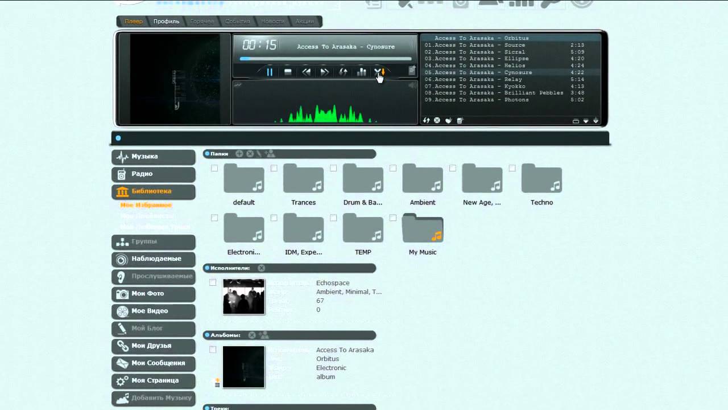Image resolution: width=728 pixels, height=410 pixels.
Task: Switch to the Новости tab
Action: click(272, 22)
